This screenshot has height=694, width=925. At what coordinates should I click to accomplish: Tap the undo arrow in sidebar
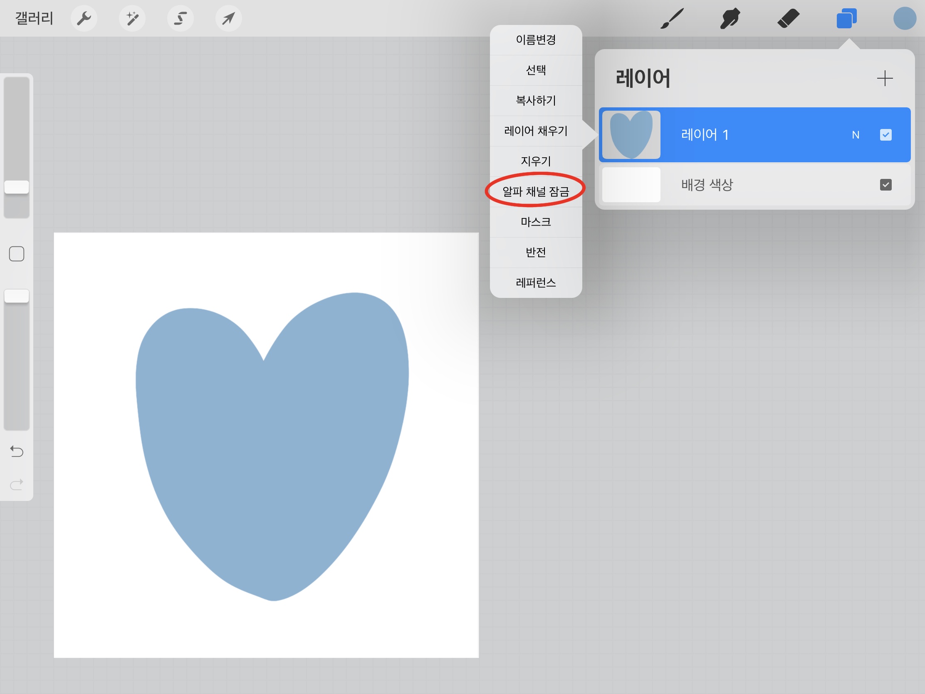(x=17, y=451)
